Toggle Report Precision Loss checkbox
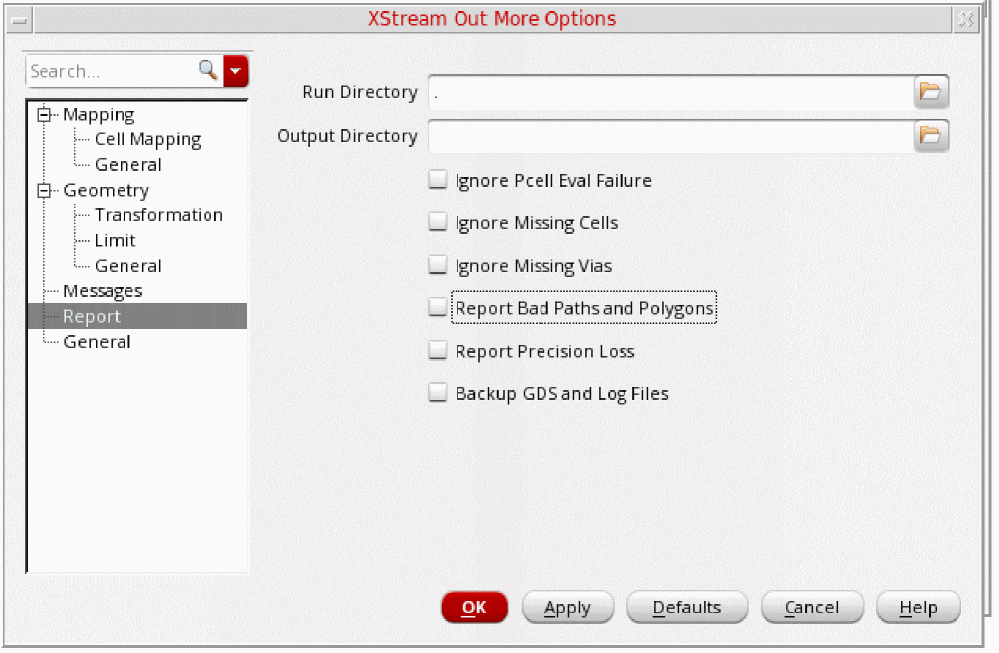 (438, 351)
